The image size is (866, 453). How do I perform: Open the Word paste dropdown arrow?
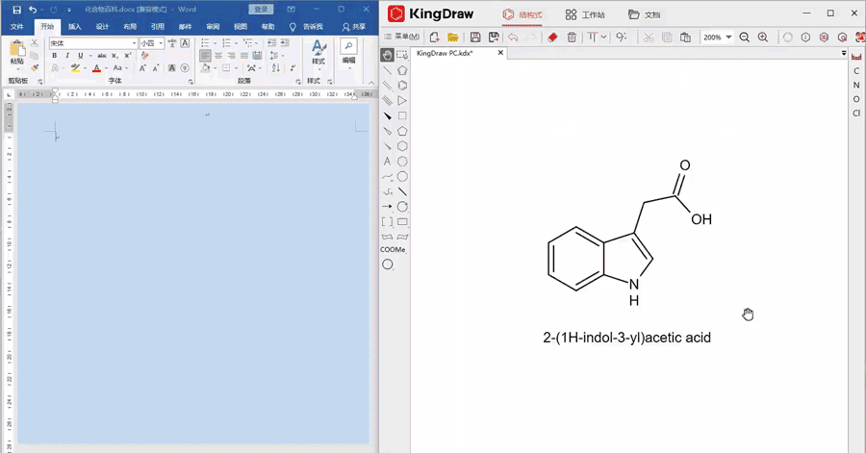coord(17,69)
